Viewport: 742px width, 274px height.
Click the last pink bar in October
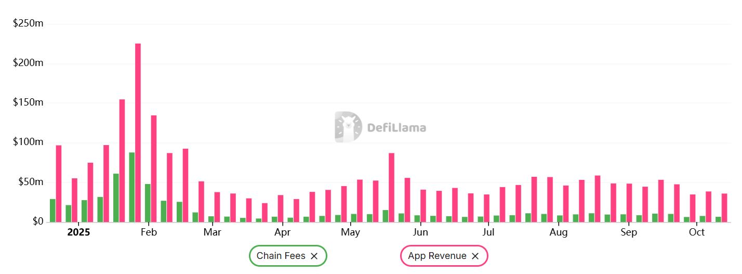(x=724, y=207)
